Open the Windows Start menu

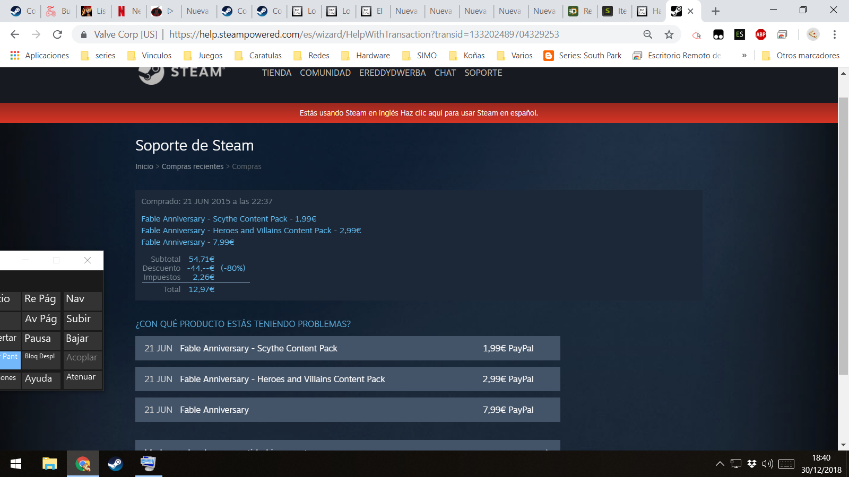tap(16, 464)
